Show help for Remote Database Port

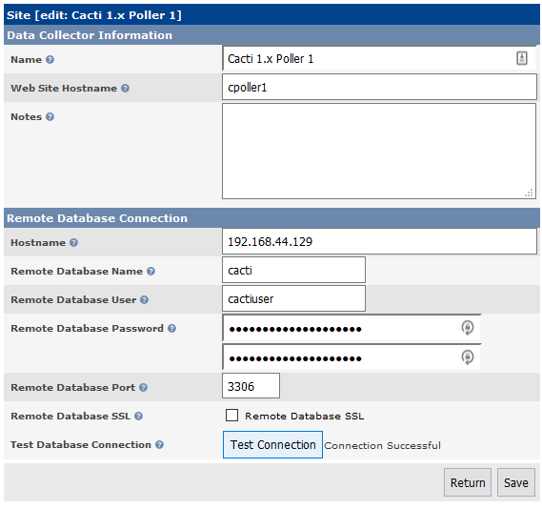(143, 388)
